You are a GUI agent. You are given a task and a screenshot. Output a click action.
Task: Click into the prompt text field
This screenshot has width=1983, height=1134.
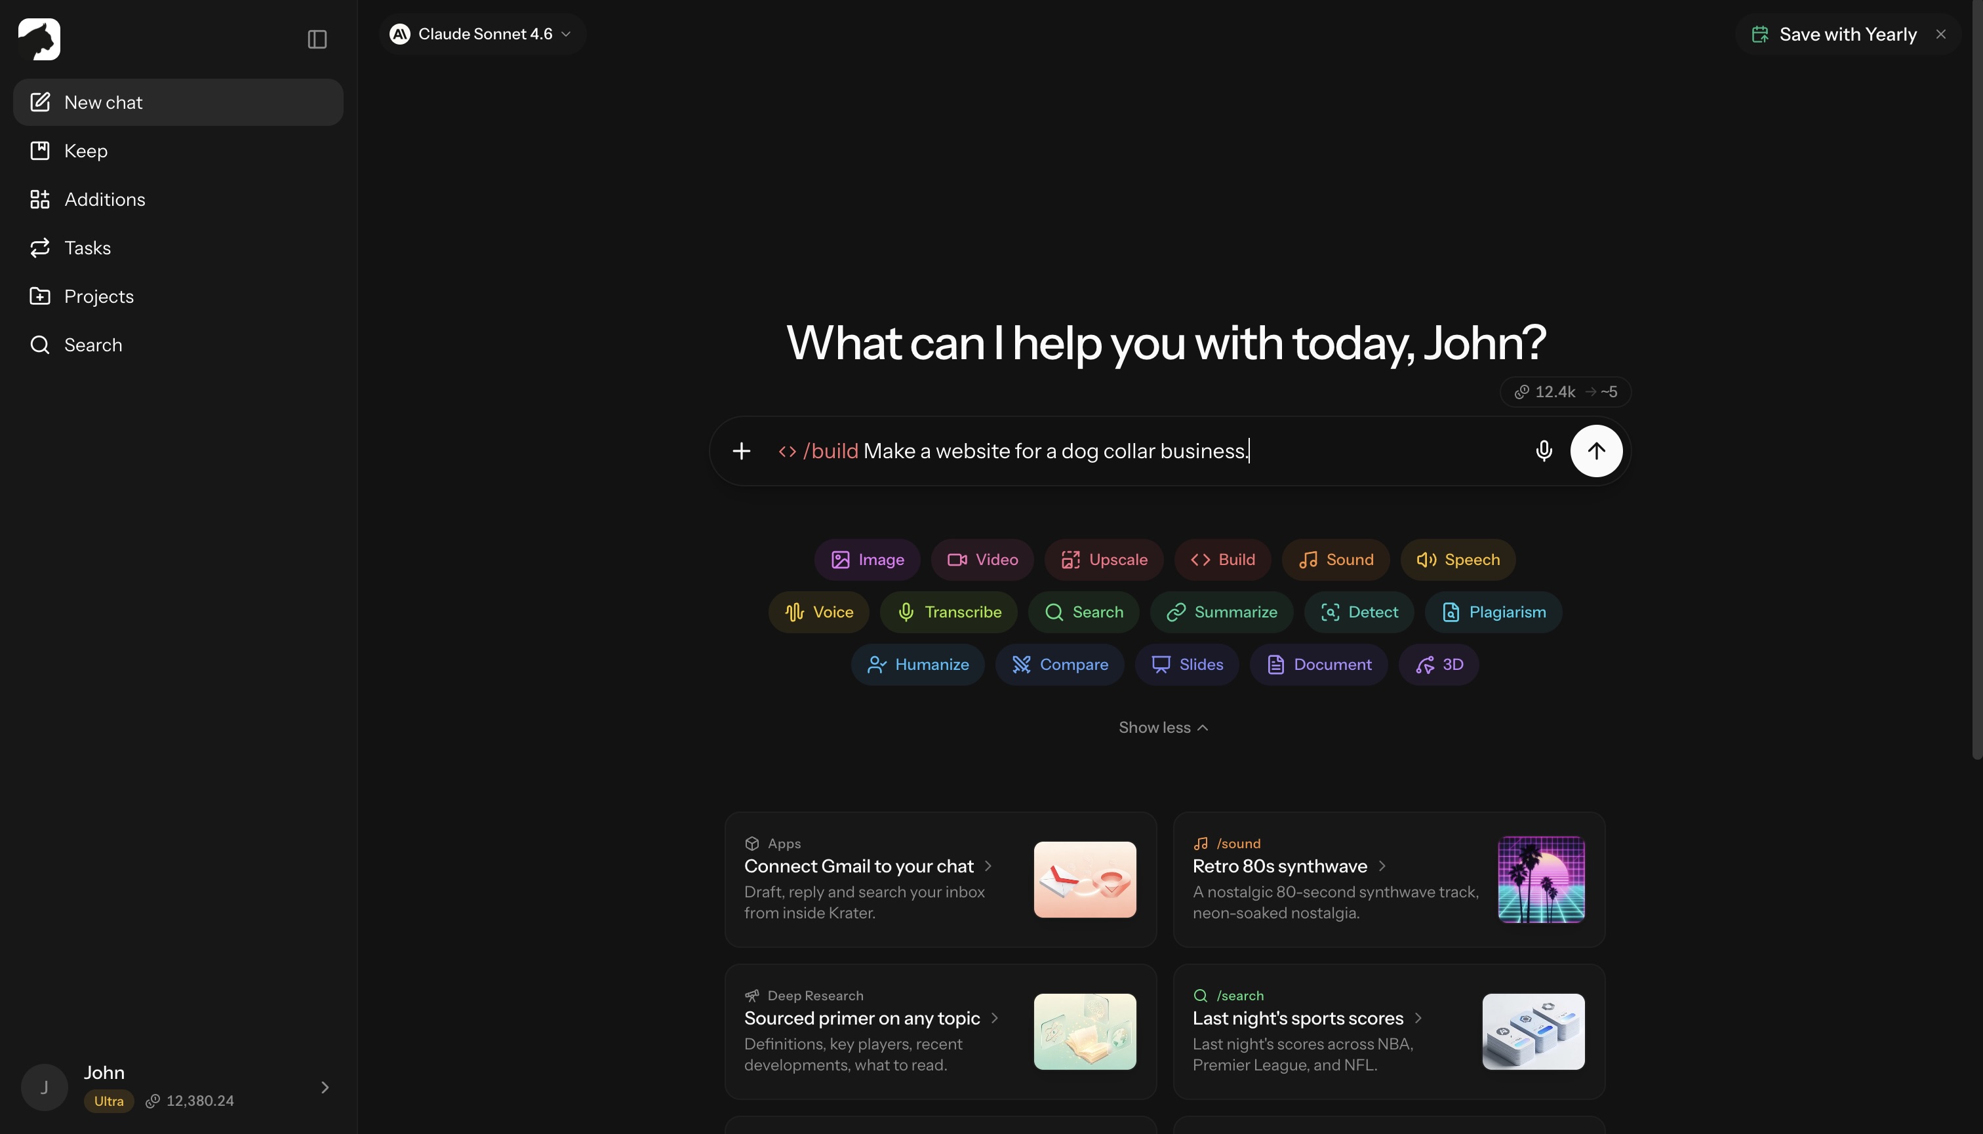click(x=1146, y=451)
